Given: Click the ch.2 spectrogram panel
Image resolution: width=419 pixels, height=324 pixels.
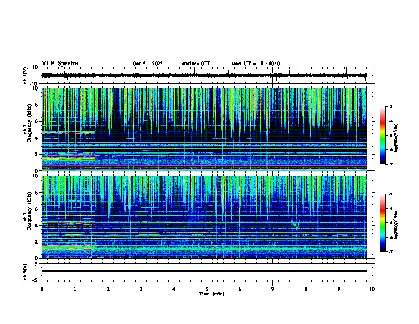Looking at the screenshot, I should pyautogui.click(x=204, y=217).
